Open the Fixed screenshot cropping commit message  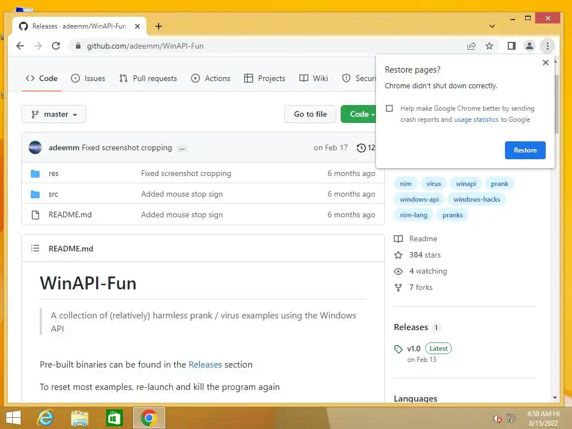[x=127, y=147]
